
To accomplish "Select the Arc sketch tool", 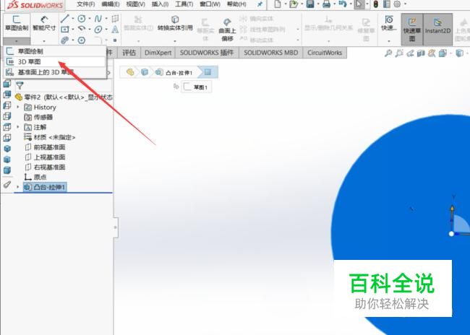I will coord(81,29).
